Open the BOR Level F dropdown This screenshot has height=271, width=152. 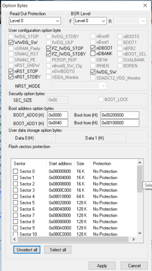pyautogui.click(x=90, y=21)
